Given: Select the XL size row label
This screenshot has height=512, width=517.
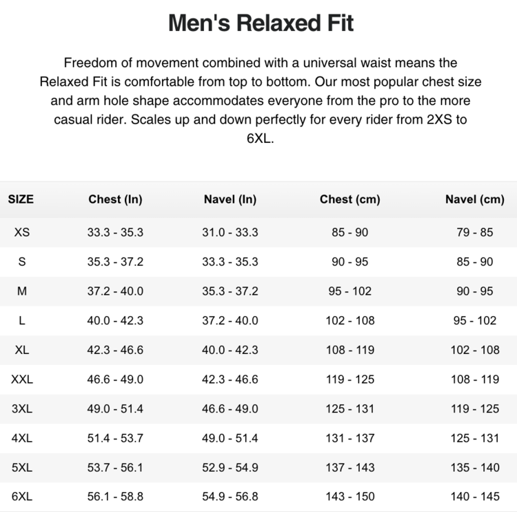Looking at the screenshot, I should coord(22,350).
